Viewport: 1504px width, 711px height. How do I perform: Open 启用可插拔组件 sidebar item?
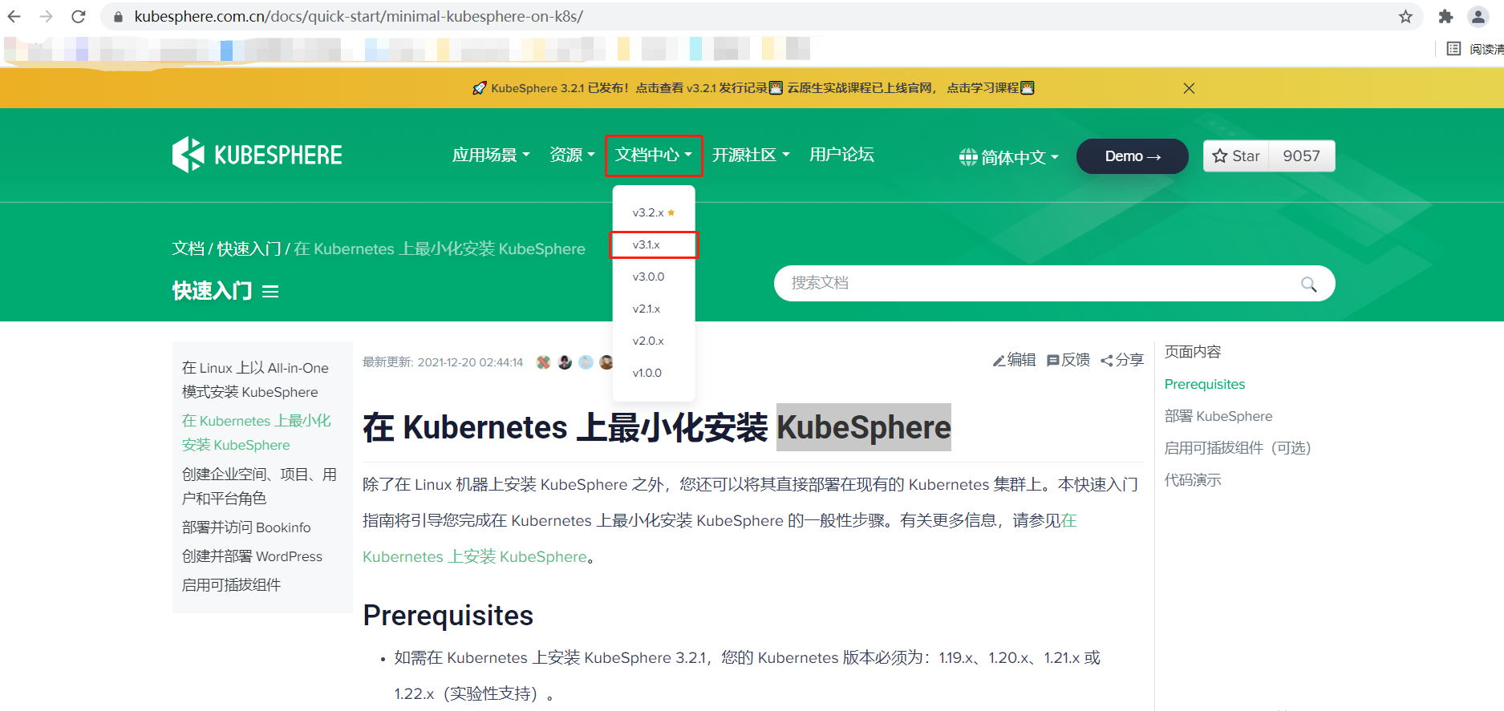[x=231, y=585]
